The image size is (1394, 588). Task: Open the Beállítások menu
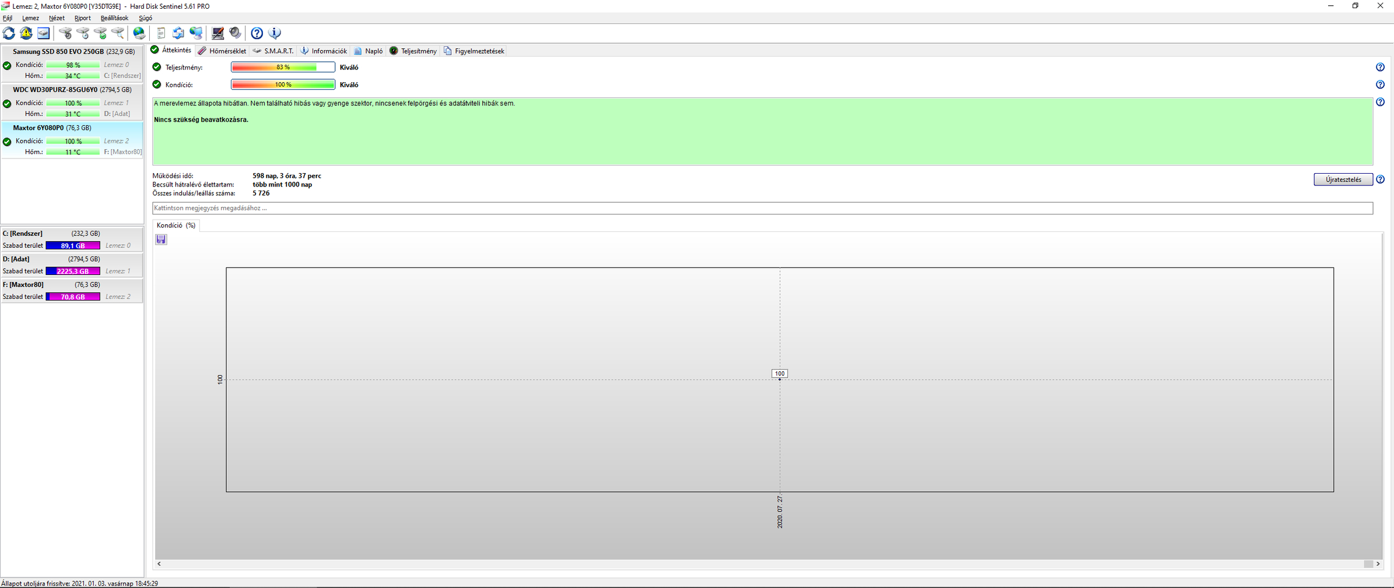click(114, 18)
